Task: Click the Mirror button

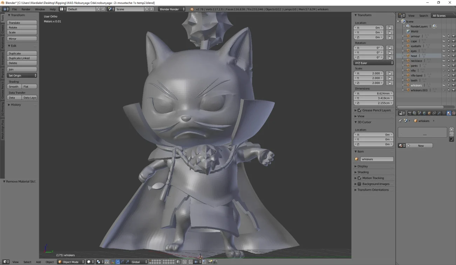Action: click(x=22, y=39)
